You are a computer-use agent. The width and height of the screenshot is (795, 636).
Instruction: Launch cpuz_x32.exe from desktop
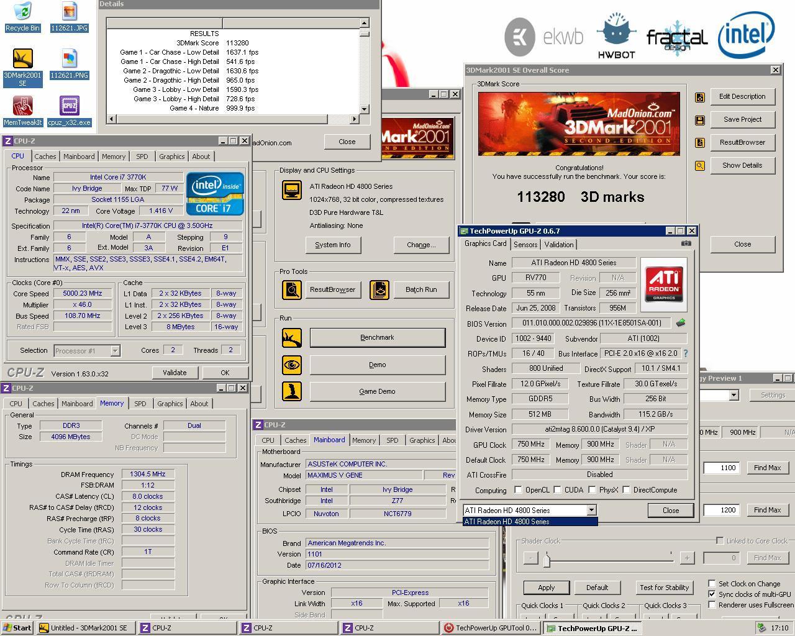coord(69,111)
